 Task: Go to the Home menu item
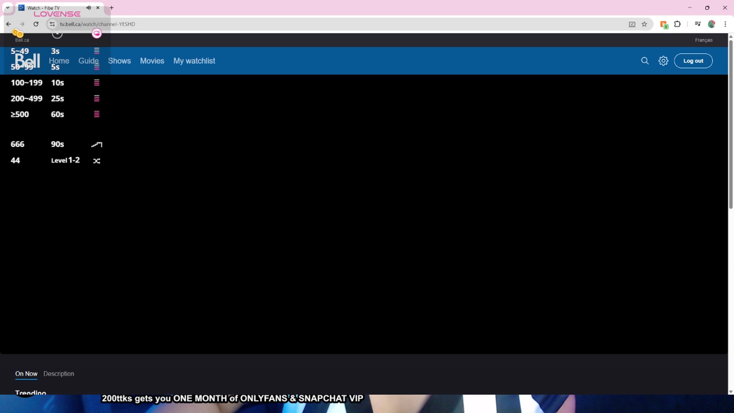click(x=59, y=61)
